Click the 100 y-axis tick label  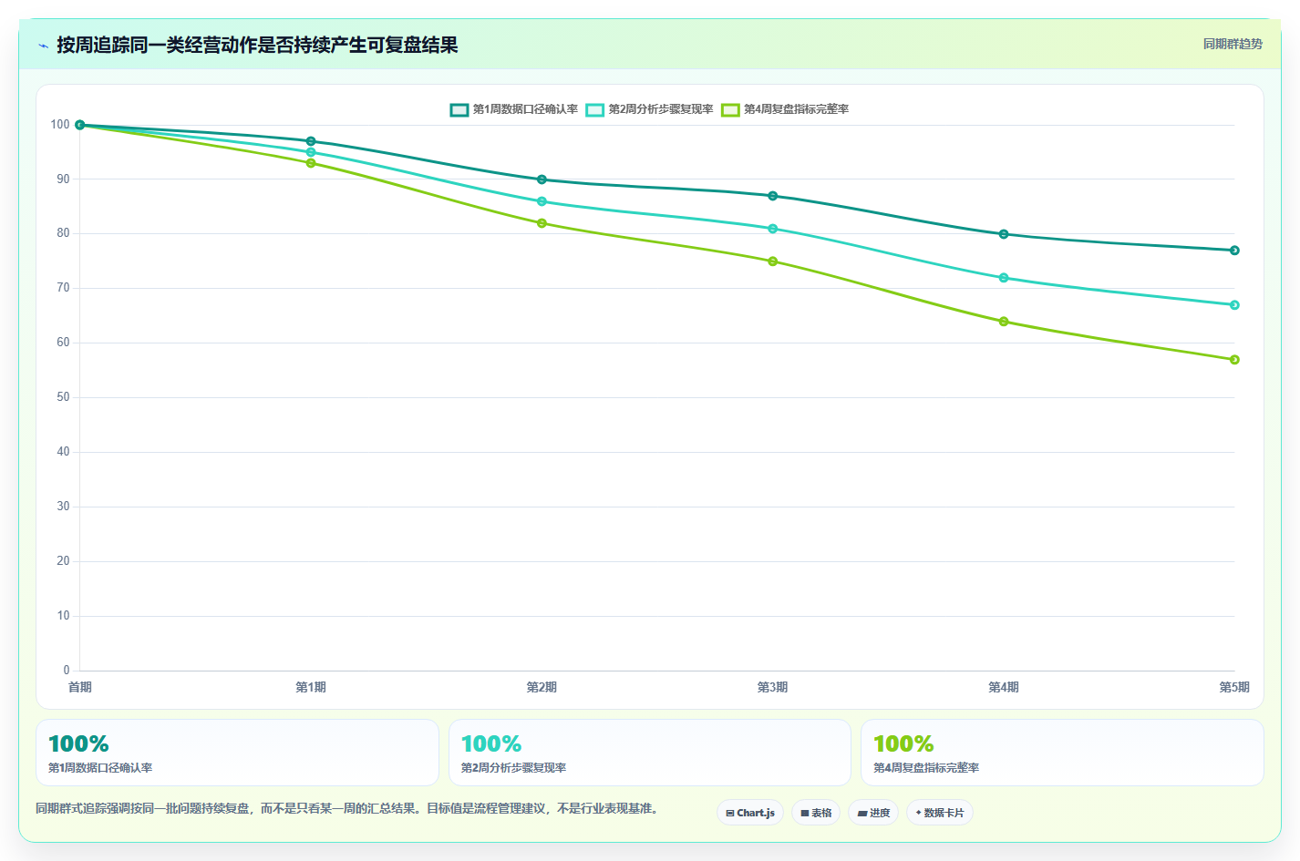click(60, 125)
